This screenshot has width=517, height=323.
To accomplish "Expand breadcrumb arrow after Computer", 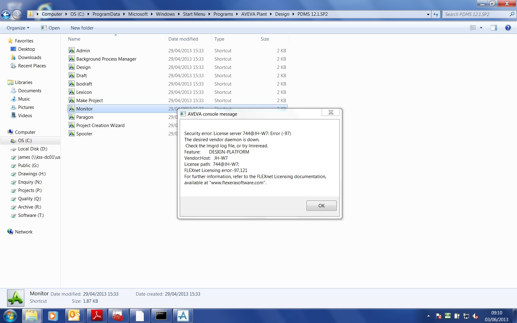I will tap(66, 14).
